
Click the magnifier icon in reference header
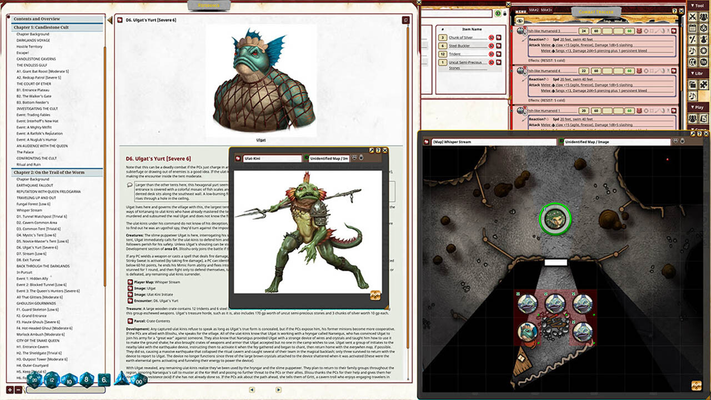406,21
